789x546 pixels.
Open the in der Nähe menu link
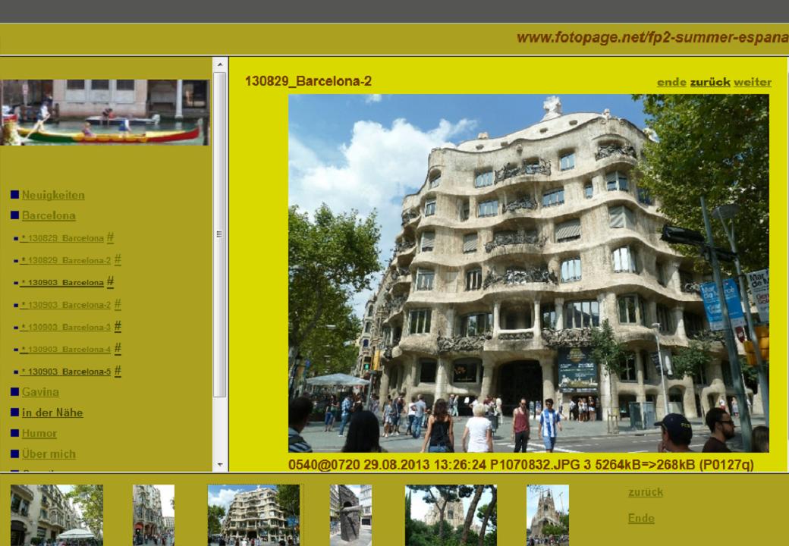pyautogui.click(x=52, y=413)
